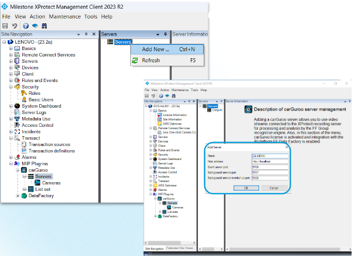356x256 pixels.
Task: Click the Alarms icon
Action: pos(18,157)
